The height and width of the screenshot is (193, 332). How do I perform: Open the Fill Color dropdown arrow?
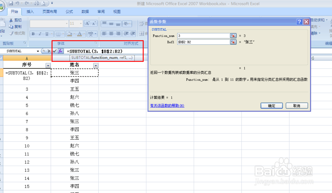point(74,34)
